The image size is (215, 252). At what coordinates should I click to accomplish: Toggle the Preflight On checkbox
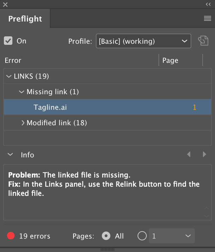coord(8,41)
